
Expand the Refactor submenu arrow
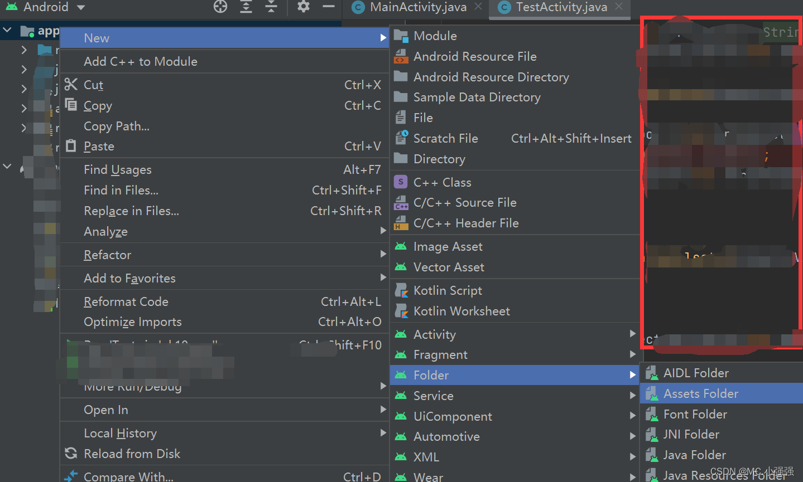[x=383, y=254]
